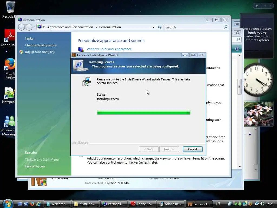Click the Fences installer progress bar
Screen dimensions: 277x208
(144, 112)
